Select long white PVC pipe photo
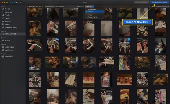The width and height of the screenshot is (170, 104). 35,45
